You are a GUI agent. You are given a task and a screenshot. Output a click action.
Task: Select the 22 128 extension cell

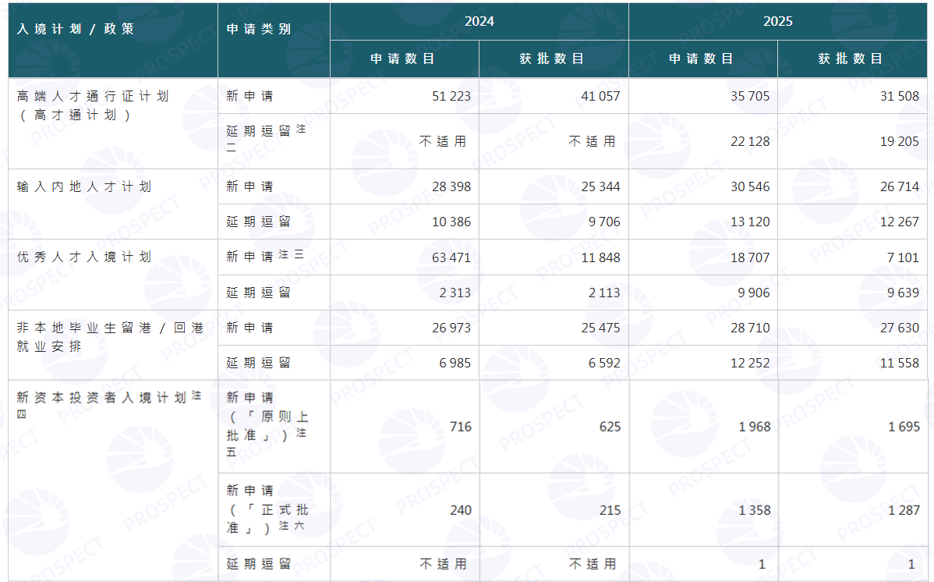pyautogui.click(x=703, y=141)
